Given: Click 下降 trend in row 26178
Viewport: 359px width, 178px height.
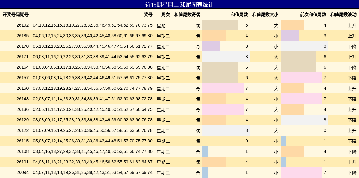Looking at the screenshot, I should click(352, 46).
